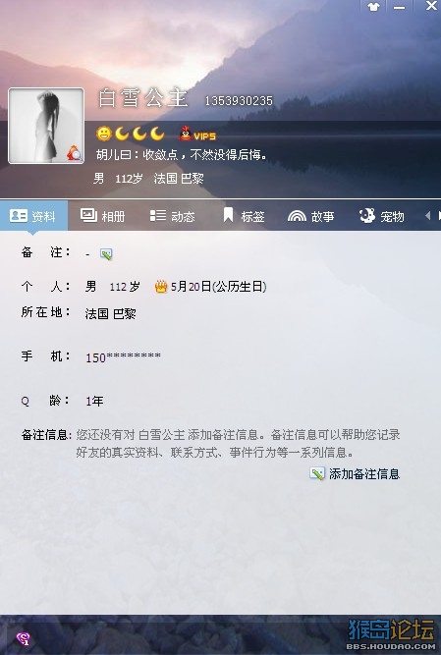This screenshot has width=441, height=655.
Task: Select the 资料 profile tab
Action: coord(33,215)
